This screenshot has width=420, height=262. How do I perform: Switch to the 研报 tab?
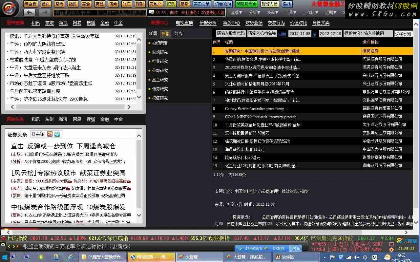[165, 33]
